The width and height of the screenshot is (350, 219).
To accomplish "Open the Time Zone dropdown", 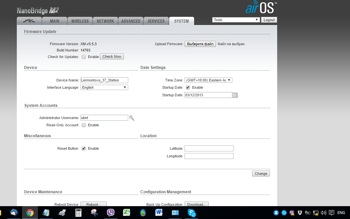I will [208, 80].
